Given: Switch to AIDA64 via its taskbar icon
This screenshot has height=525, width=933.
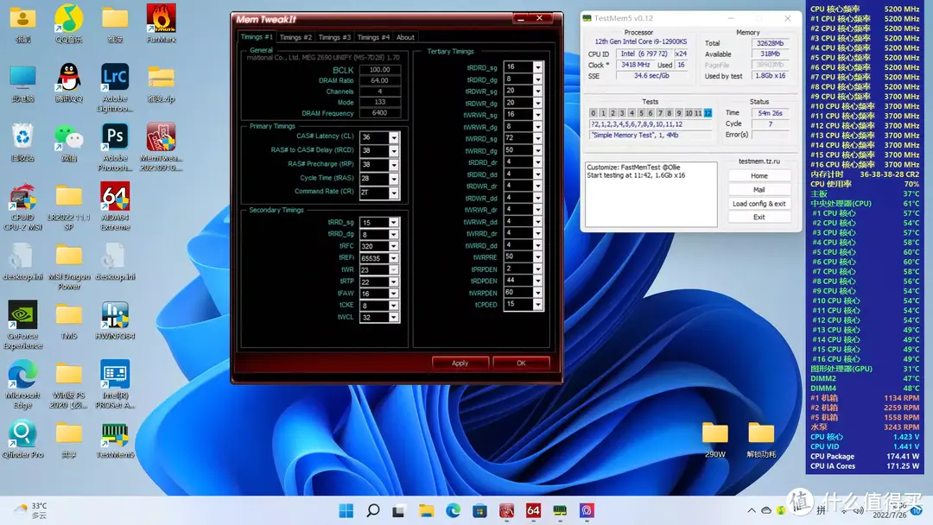Looking at the screenshot, I should click(533, 510).
